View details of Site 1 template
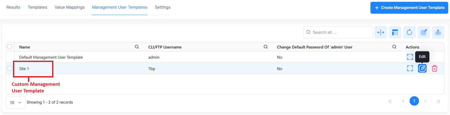 click(410, 68)
